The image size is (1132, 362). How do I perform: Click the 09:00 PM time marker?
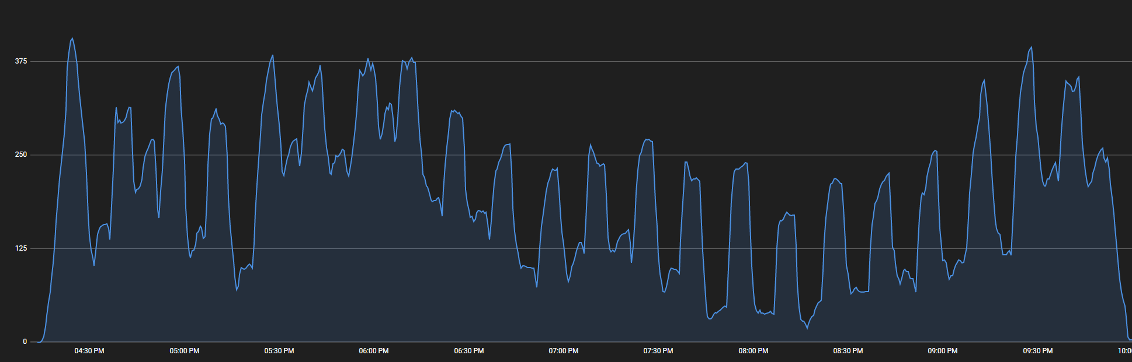(x=943, y=351)
